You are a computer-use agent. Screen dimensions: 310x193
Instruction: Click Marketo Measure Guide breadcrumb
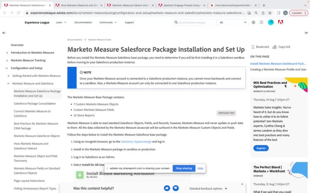point(100,40)
